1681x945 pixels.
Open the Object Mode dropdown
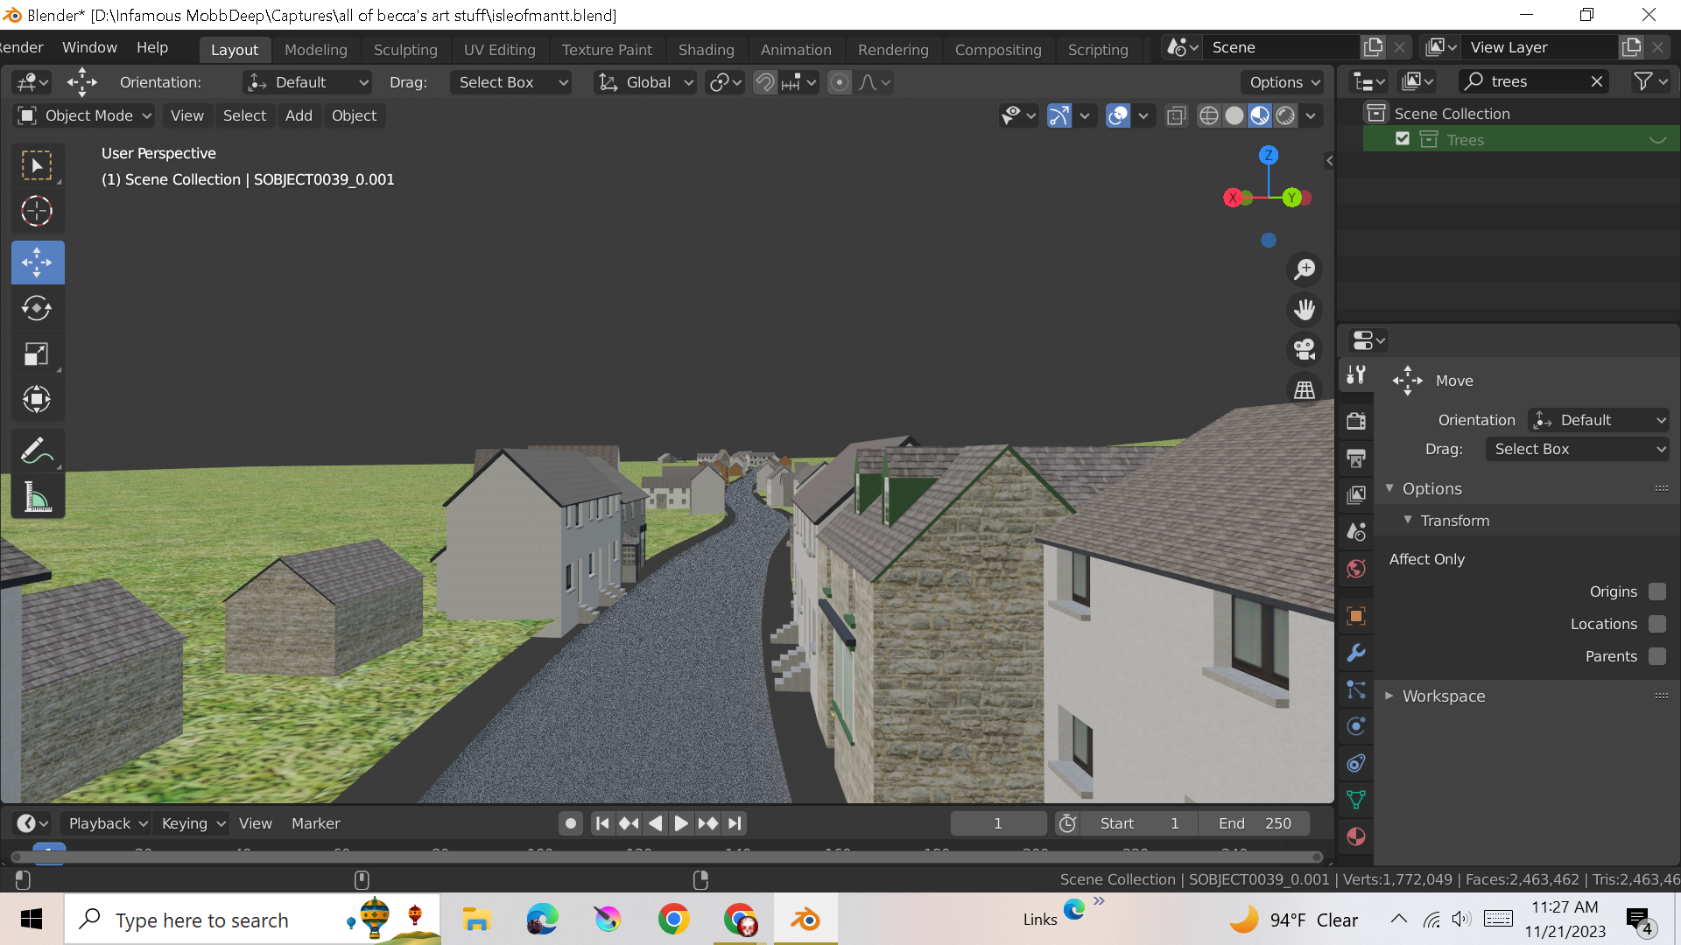pyautogui.click(x=86, y=115)
